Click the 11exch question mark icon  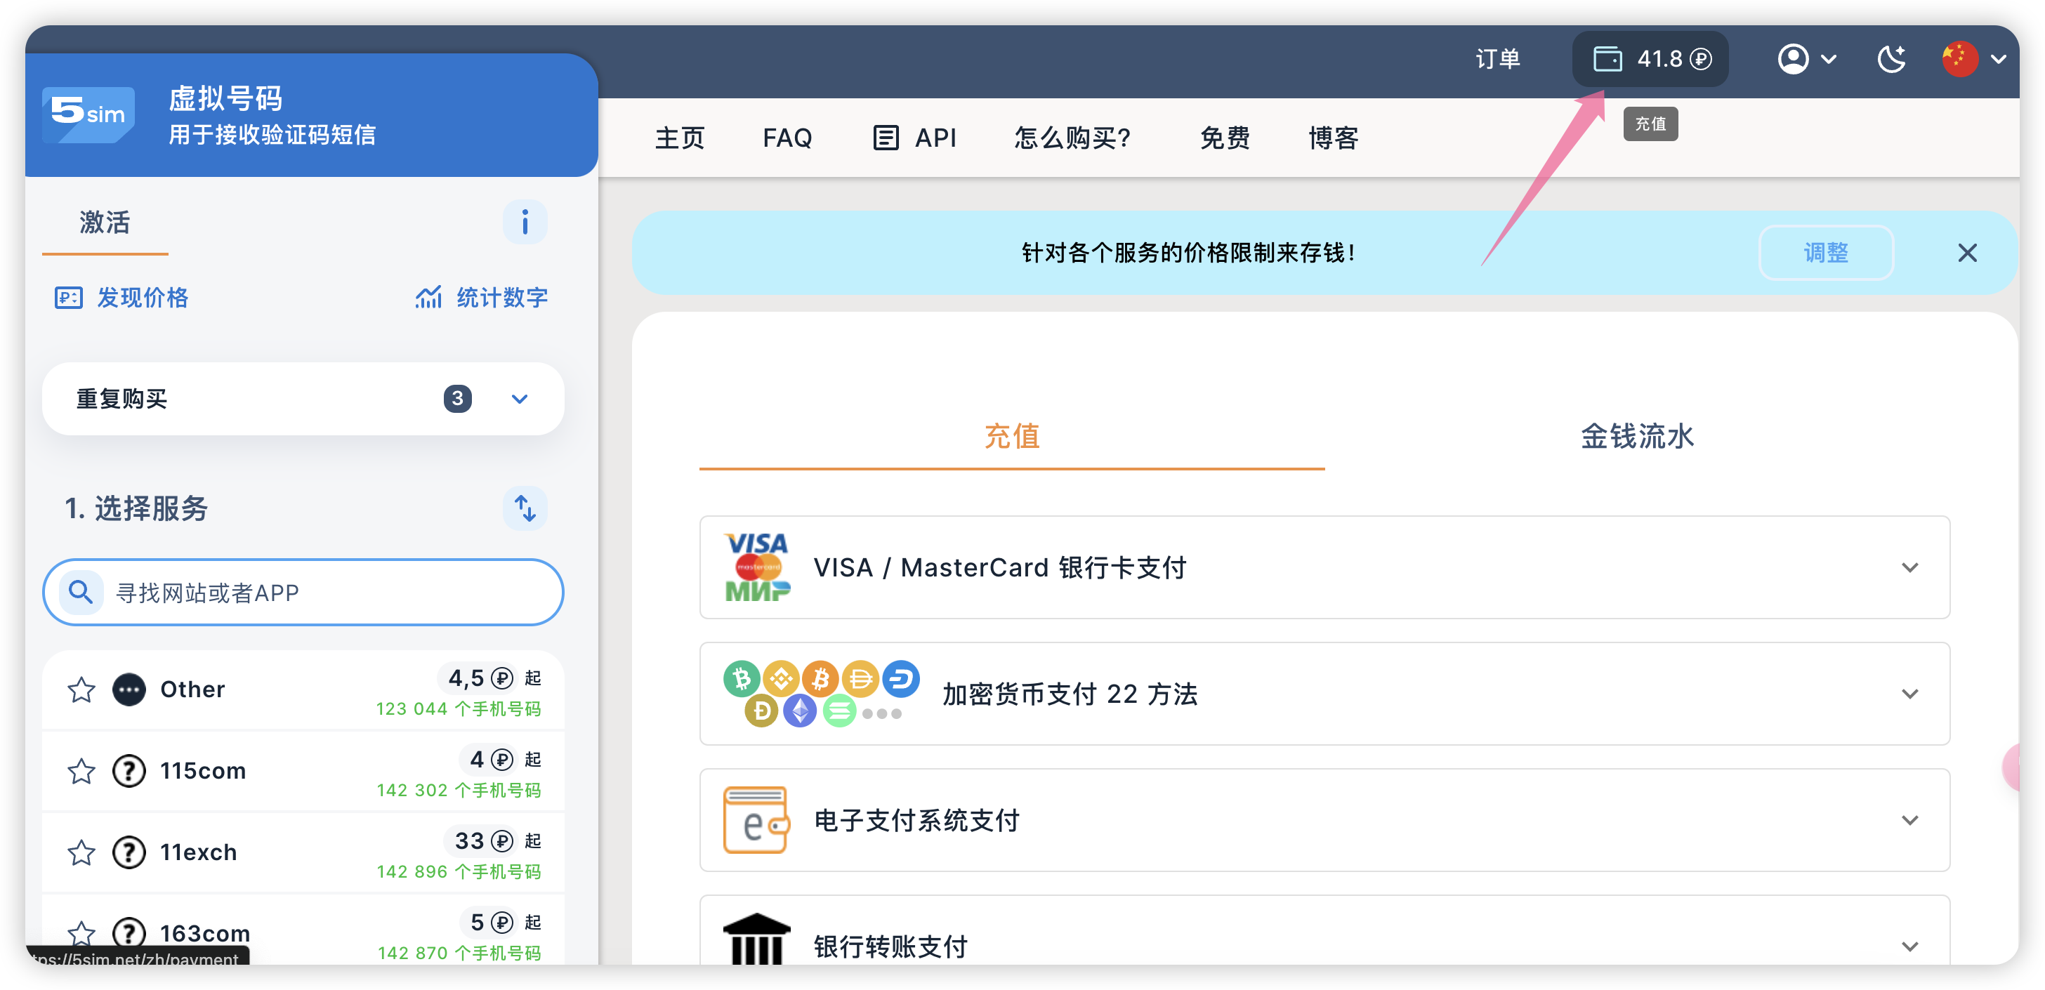129,852
